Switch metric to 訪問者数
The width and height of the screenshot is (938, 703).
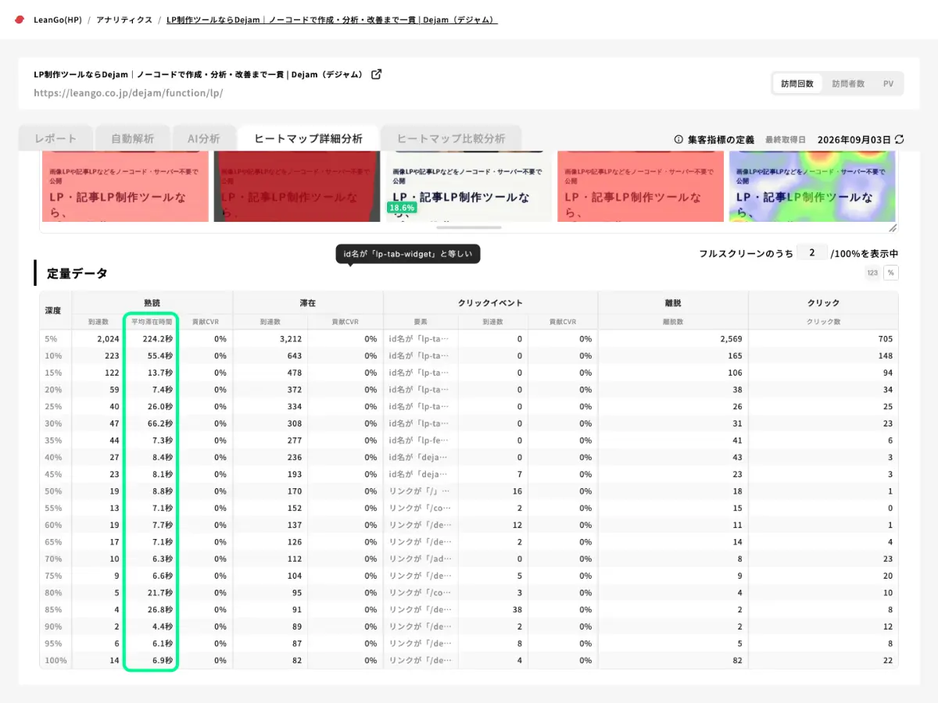click(848, 84)
